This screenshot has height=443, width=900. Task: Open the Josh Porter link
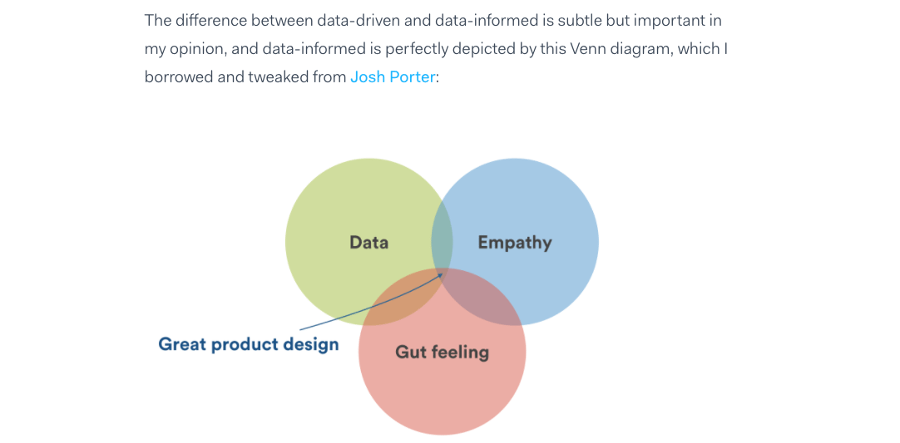pos(392,76)
